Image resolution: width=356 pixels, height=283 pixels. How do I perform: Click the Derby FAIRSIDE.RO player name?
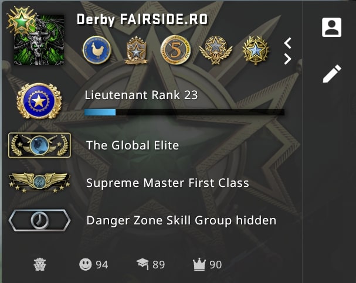(142, 19)
